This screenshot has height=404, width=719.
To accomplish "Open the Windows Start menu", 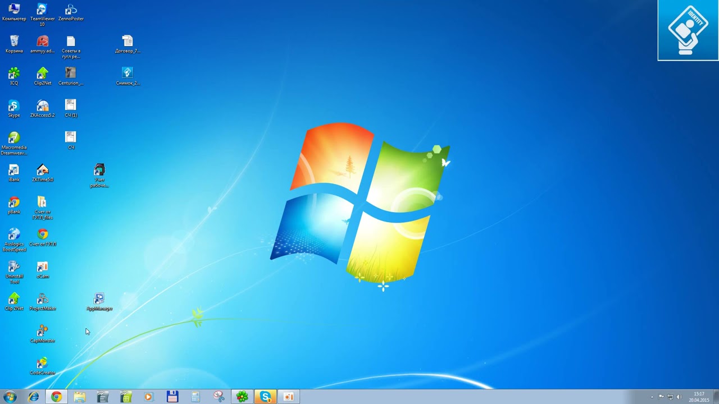I will click(x=10, y=397).
